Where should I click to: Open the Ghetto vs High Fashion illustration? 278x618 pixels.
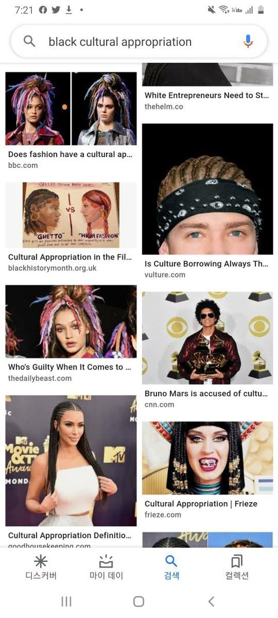click(71, 215)
